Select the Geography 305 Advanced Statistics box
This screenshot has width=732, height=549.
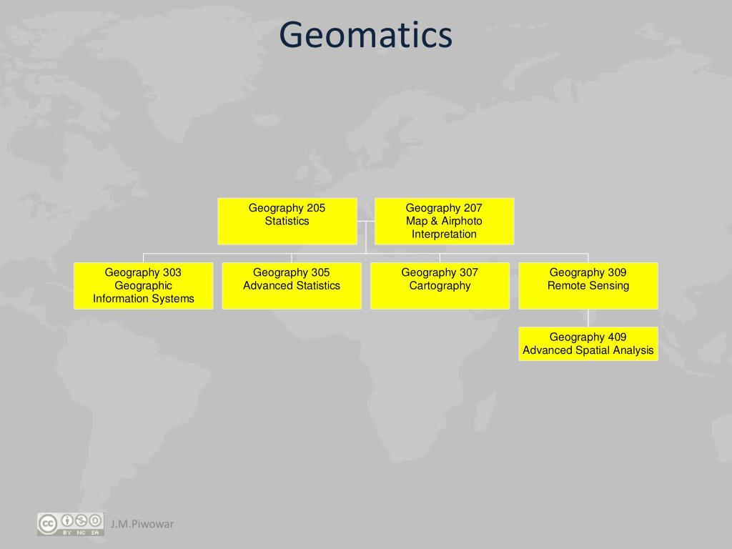292,286
